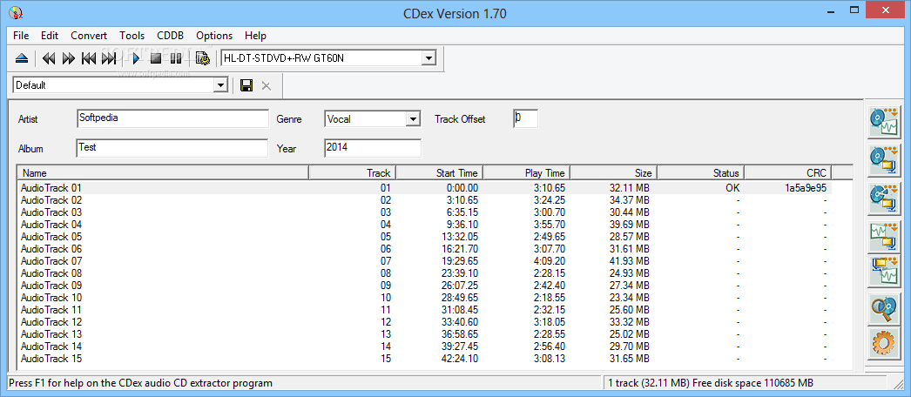The image size is (911, 397).
Task: Click the CDex application icon in title bar
Action: coord(17,12)
